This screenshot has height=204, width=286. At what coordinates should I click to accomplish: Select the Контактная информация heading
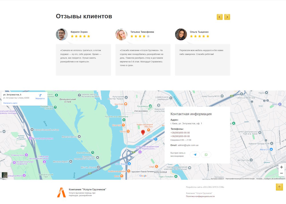(x=191, y=114)
